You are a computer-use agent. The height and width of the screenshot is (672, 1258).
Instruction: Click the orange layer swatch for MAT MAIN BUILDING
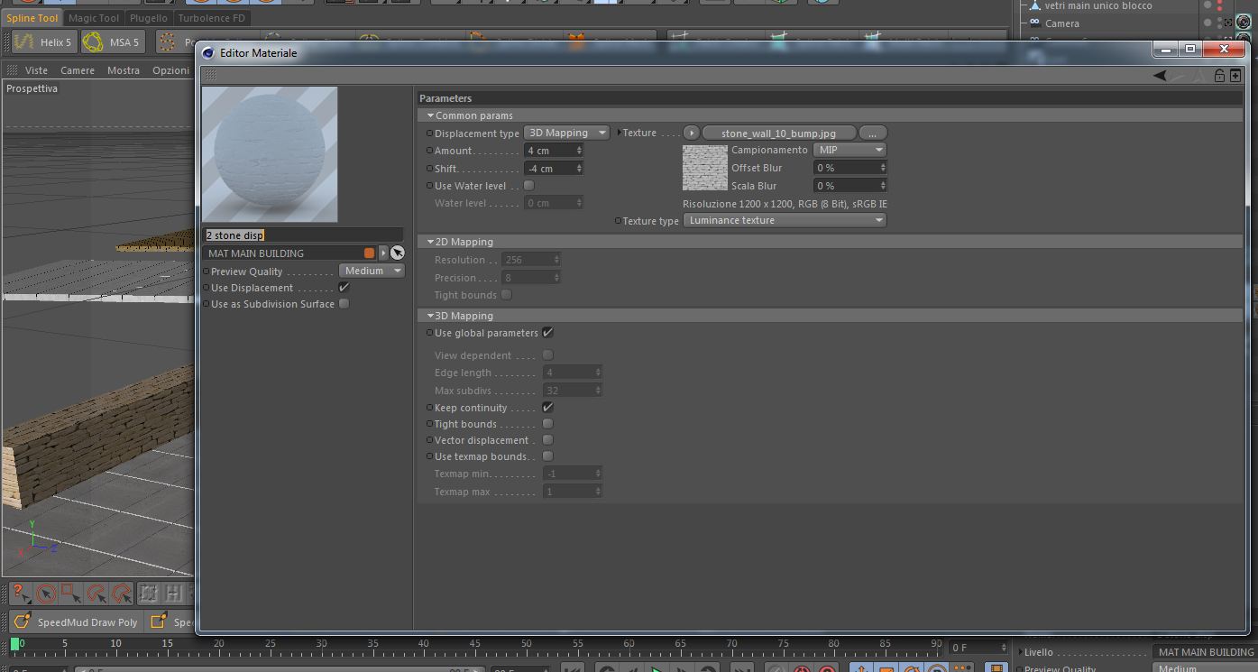pyautogui.click(x=369, y=253)
